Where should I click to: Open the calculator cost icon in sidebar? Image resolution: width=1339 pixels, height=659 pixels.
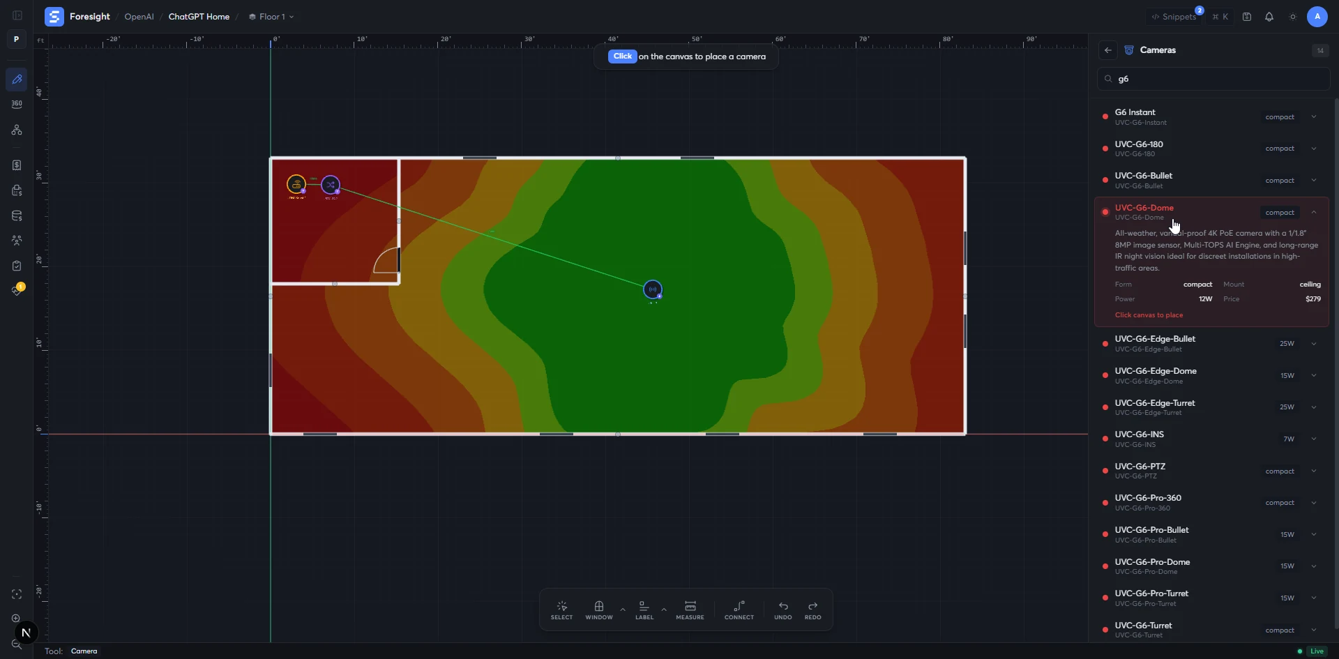point(17,190)
